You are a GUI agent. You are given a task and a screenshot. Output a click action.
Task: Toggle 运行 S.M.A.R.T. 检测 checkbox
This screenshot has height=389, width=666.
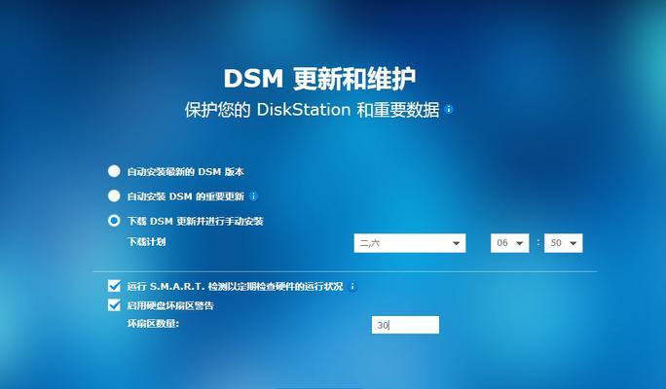click(114, 286)
